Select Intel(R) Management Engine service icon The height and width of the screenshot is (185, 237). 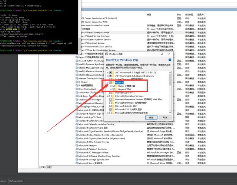(x=77, y=68)
